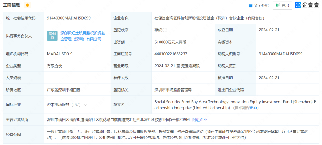Expand the 资本市场服务 industry chevron
322x145 pixels.
[86, 105]
